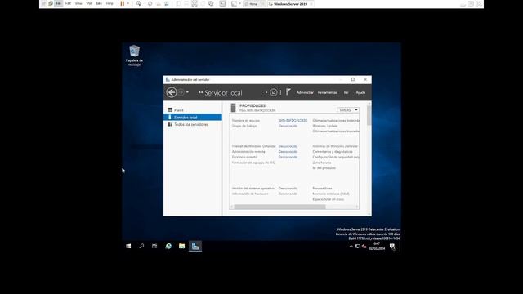The width and height of the screenshot is (523, 294).
Task: Click the Server Manager forward arrow
Action: (181, 92)
